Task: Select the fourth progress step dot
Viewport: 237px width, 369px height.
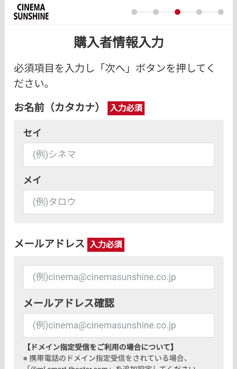Action: coord(199,12)
